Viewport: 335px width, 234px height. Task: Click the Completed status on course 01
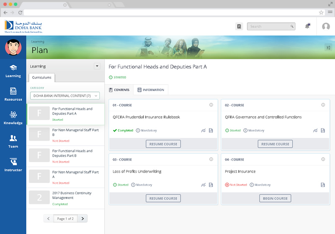point(123,130)
